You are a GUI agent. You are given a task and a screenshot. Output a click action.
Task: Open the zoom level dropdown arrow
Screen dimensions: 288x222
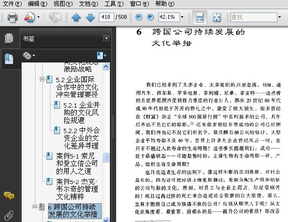pos(182,17)
